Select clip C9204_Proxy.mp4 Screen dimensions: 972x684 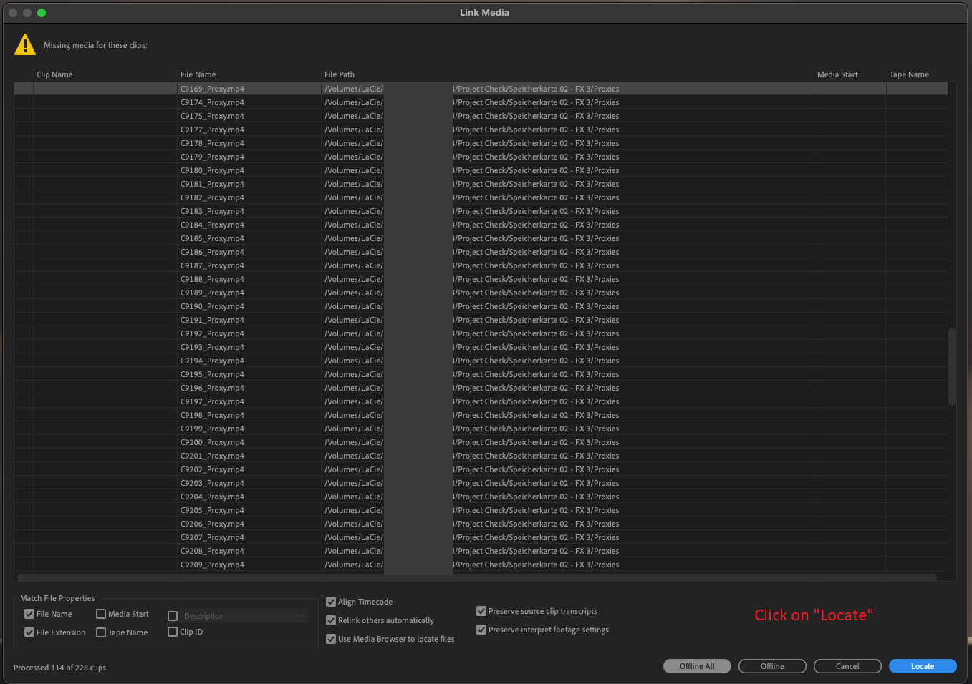click(481, 497)
